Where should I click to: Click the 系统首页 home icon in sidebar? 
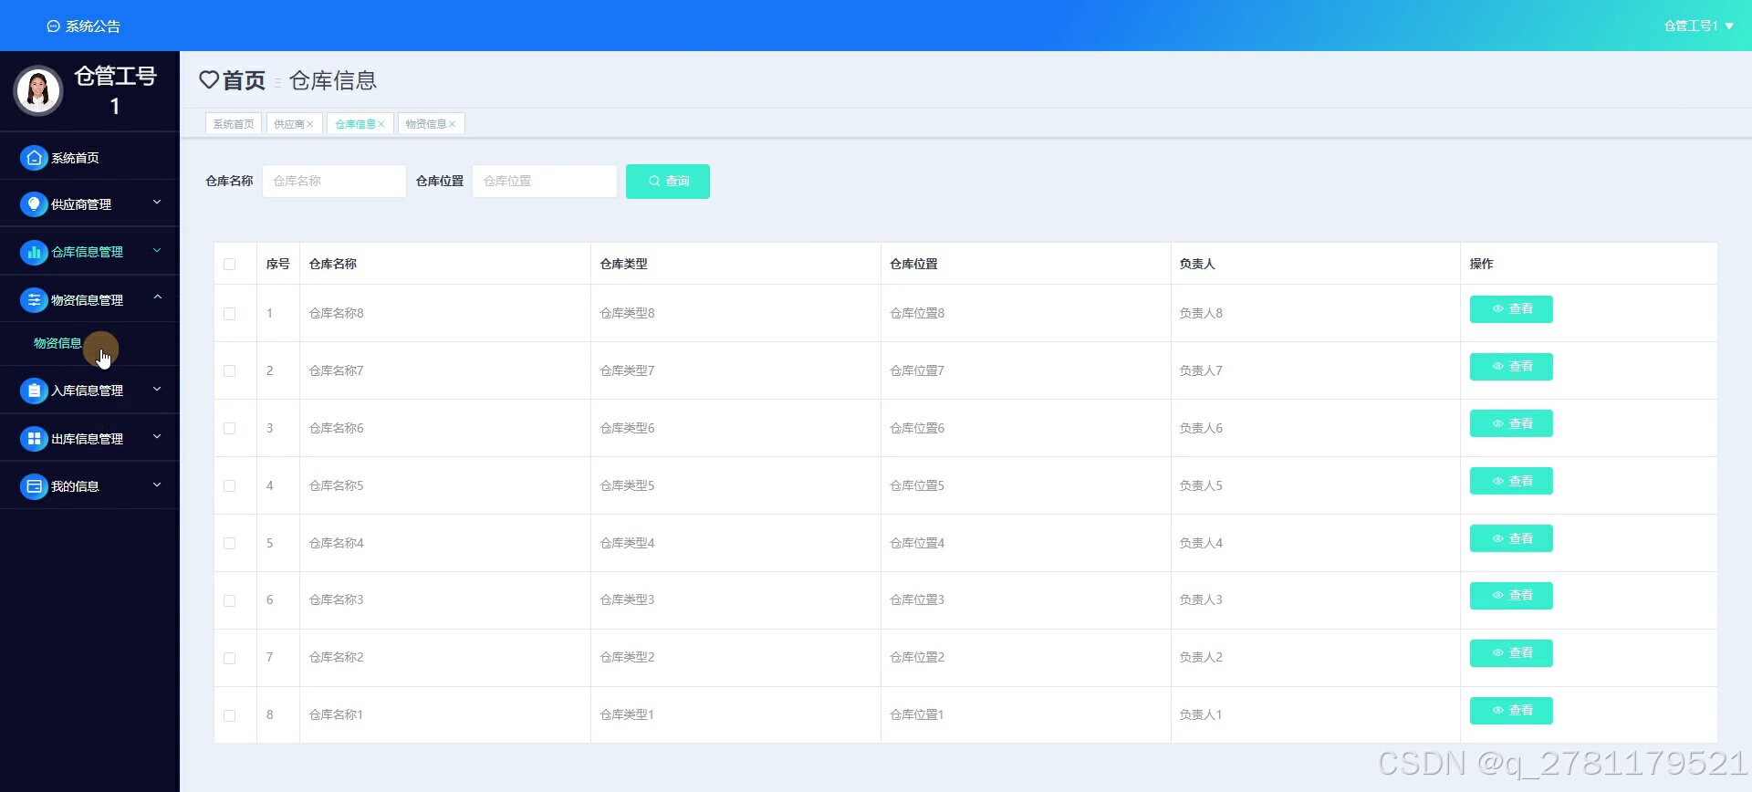[x=34, y=158]
